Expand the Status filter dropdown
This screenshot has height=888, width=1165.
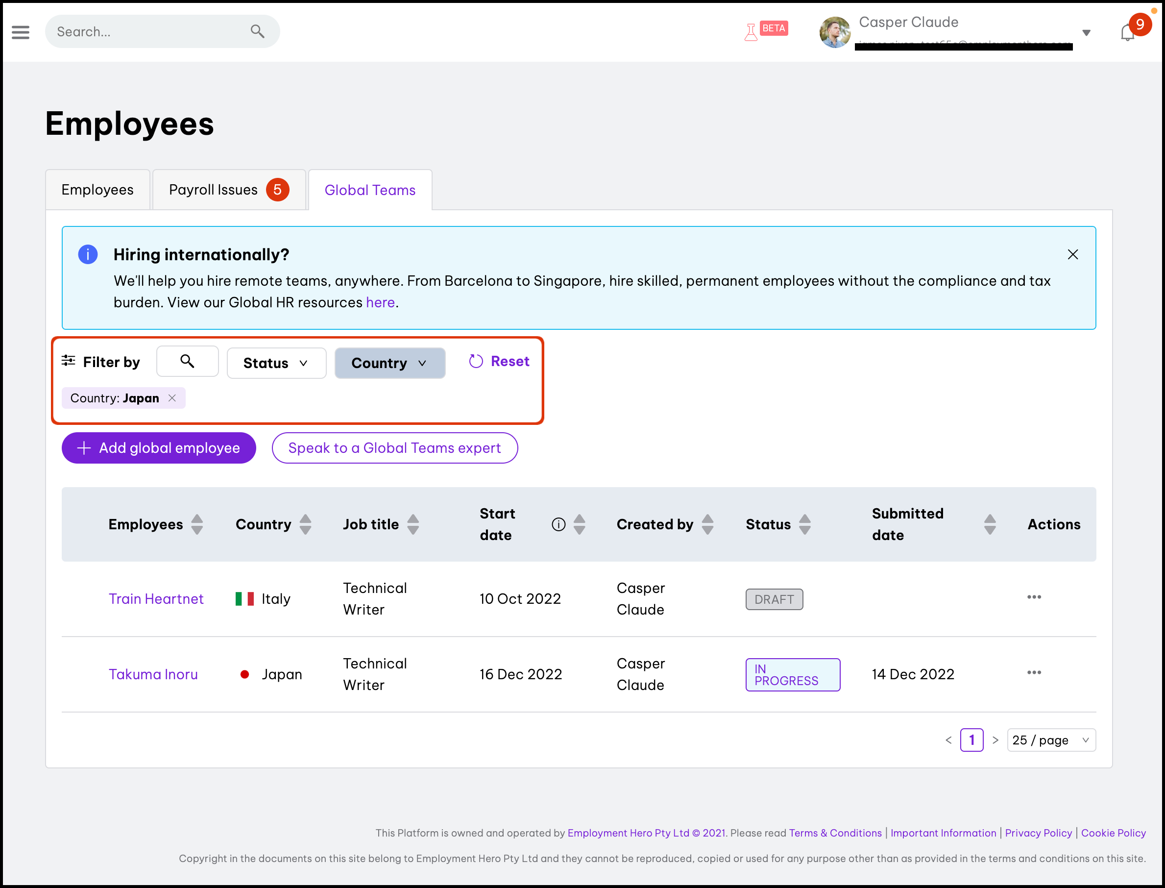point(276,363)
